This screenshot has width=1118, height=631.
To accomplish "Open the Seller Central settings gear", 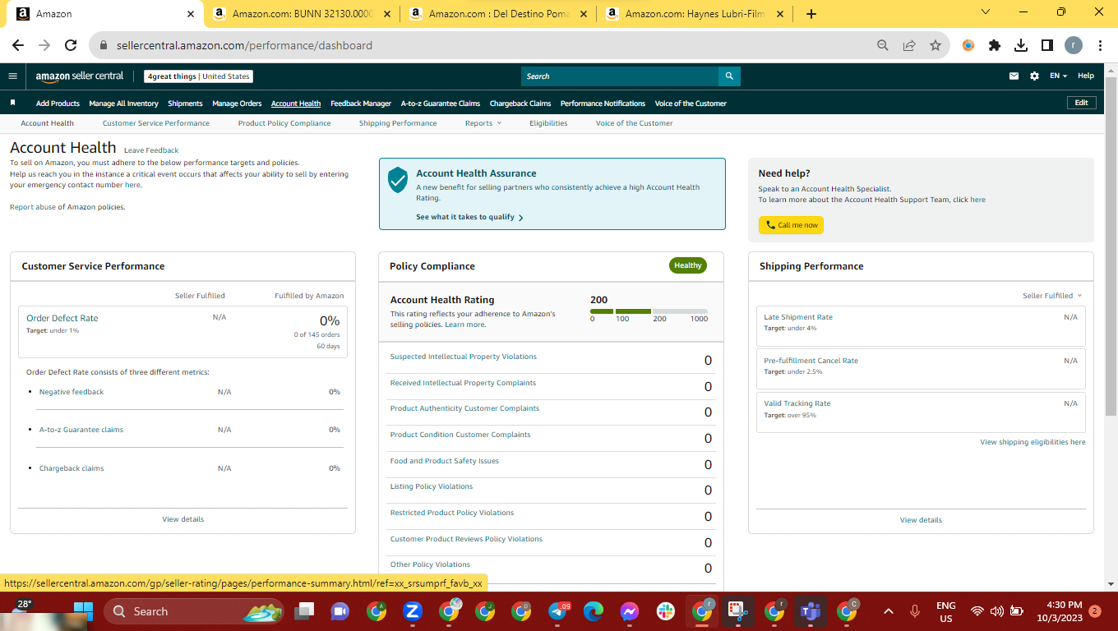I will coord(1034,76).
